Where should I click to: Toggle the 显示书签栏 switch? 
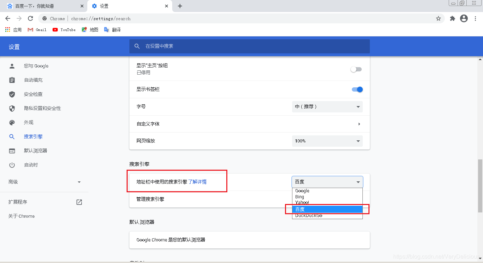click(x=357, y=89)
